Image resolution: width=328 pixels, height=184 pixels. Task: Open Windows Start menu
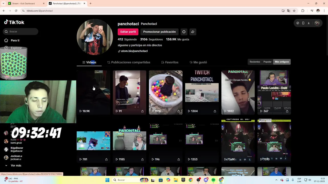[107, 180]
